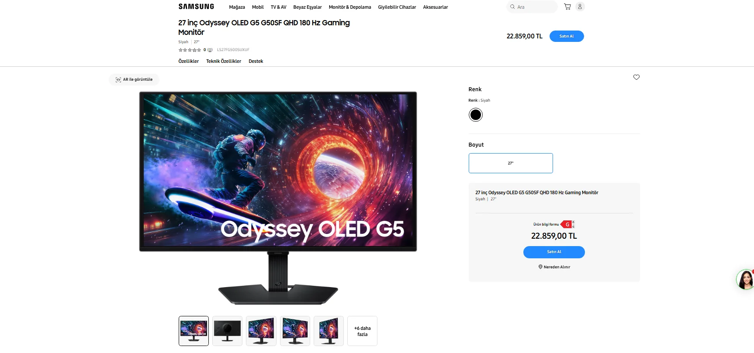Viewport: 754px width, 353px height.
Task: View the energy label G icon
Action: point(567,224)
